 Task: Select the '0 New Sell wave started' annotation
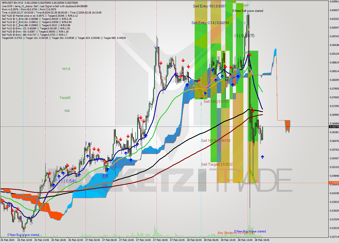(x=248, y=11)
